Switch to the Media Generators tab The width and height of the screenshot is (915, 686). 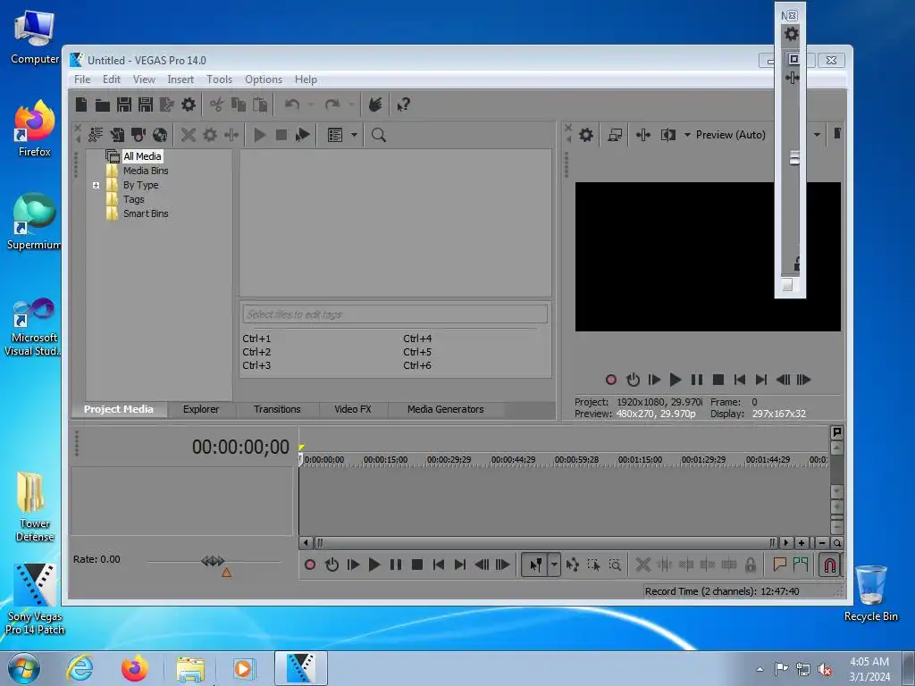(445, 409)
